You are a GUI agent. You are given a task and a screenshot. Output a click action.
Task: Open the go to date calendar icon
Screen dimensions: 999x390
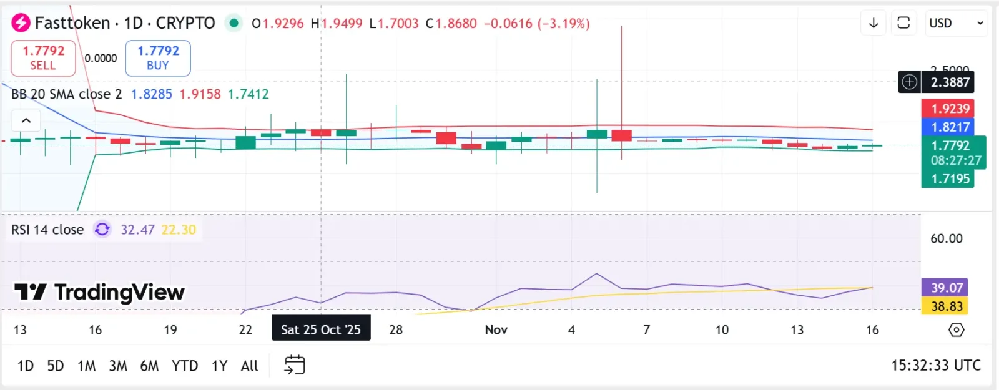coord(294,365)
